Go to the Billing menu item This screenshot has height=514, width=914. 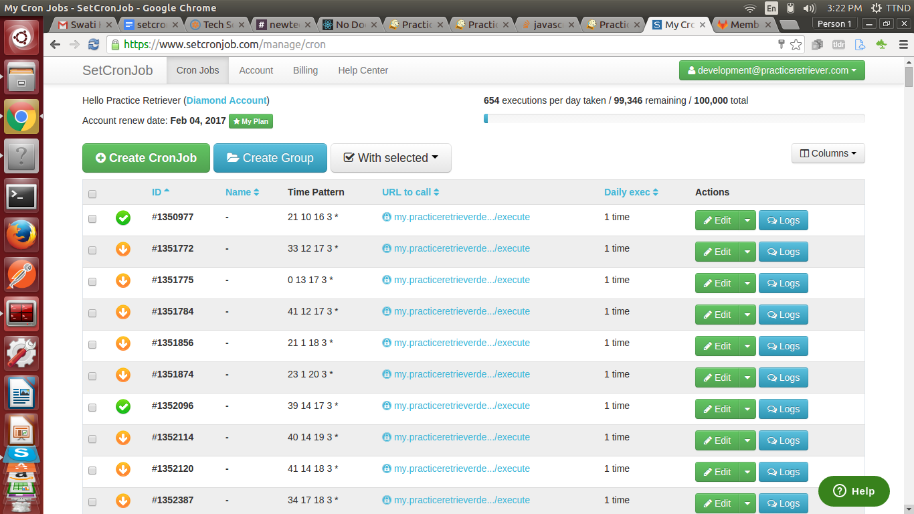(x=305, y=70)
